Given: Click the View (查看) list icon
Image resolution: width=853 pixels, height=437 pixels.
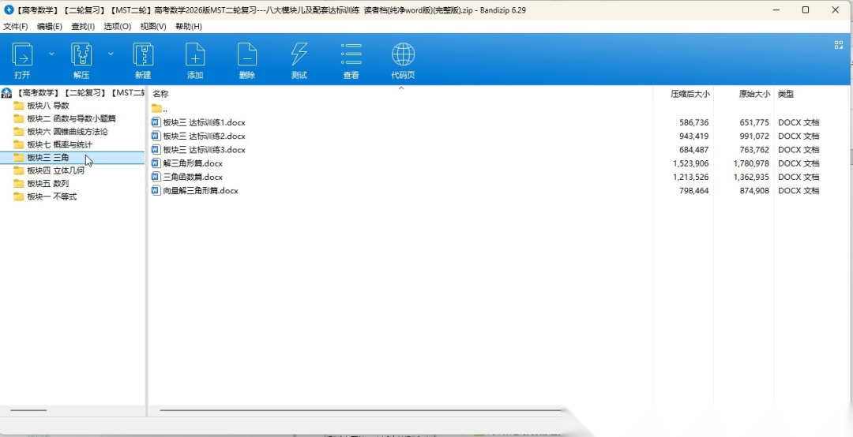Looking at the screenshot, I should coord(351,55).
